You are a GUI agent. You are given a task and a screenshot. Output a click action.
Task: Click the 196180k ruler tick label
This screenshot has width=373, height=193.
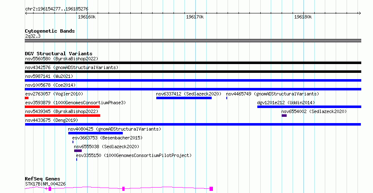click(303, 17)
